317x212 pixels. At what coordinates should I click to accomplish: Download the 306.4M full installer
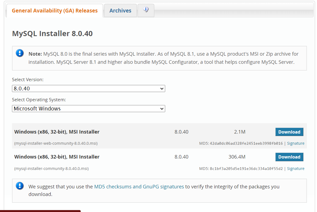pyautogui.click(x=289, y=157)
